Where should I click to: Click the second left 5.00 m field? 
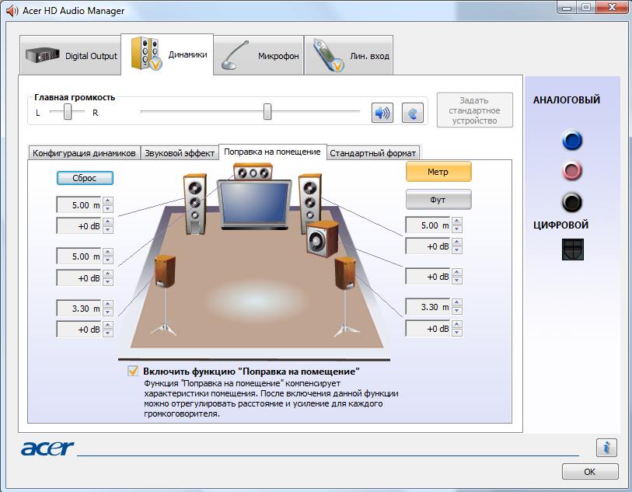point(79,256)
